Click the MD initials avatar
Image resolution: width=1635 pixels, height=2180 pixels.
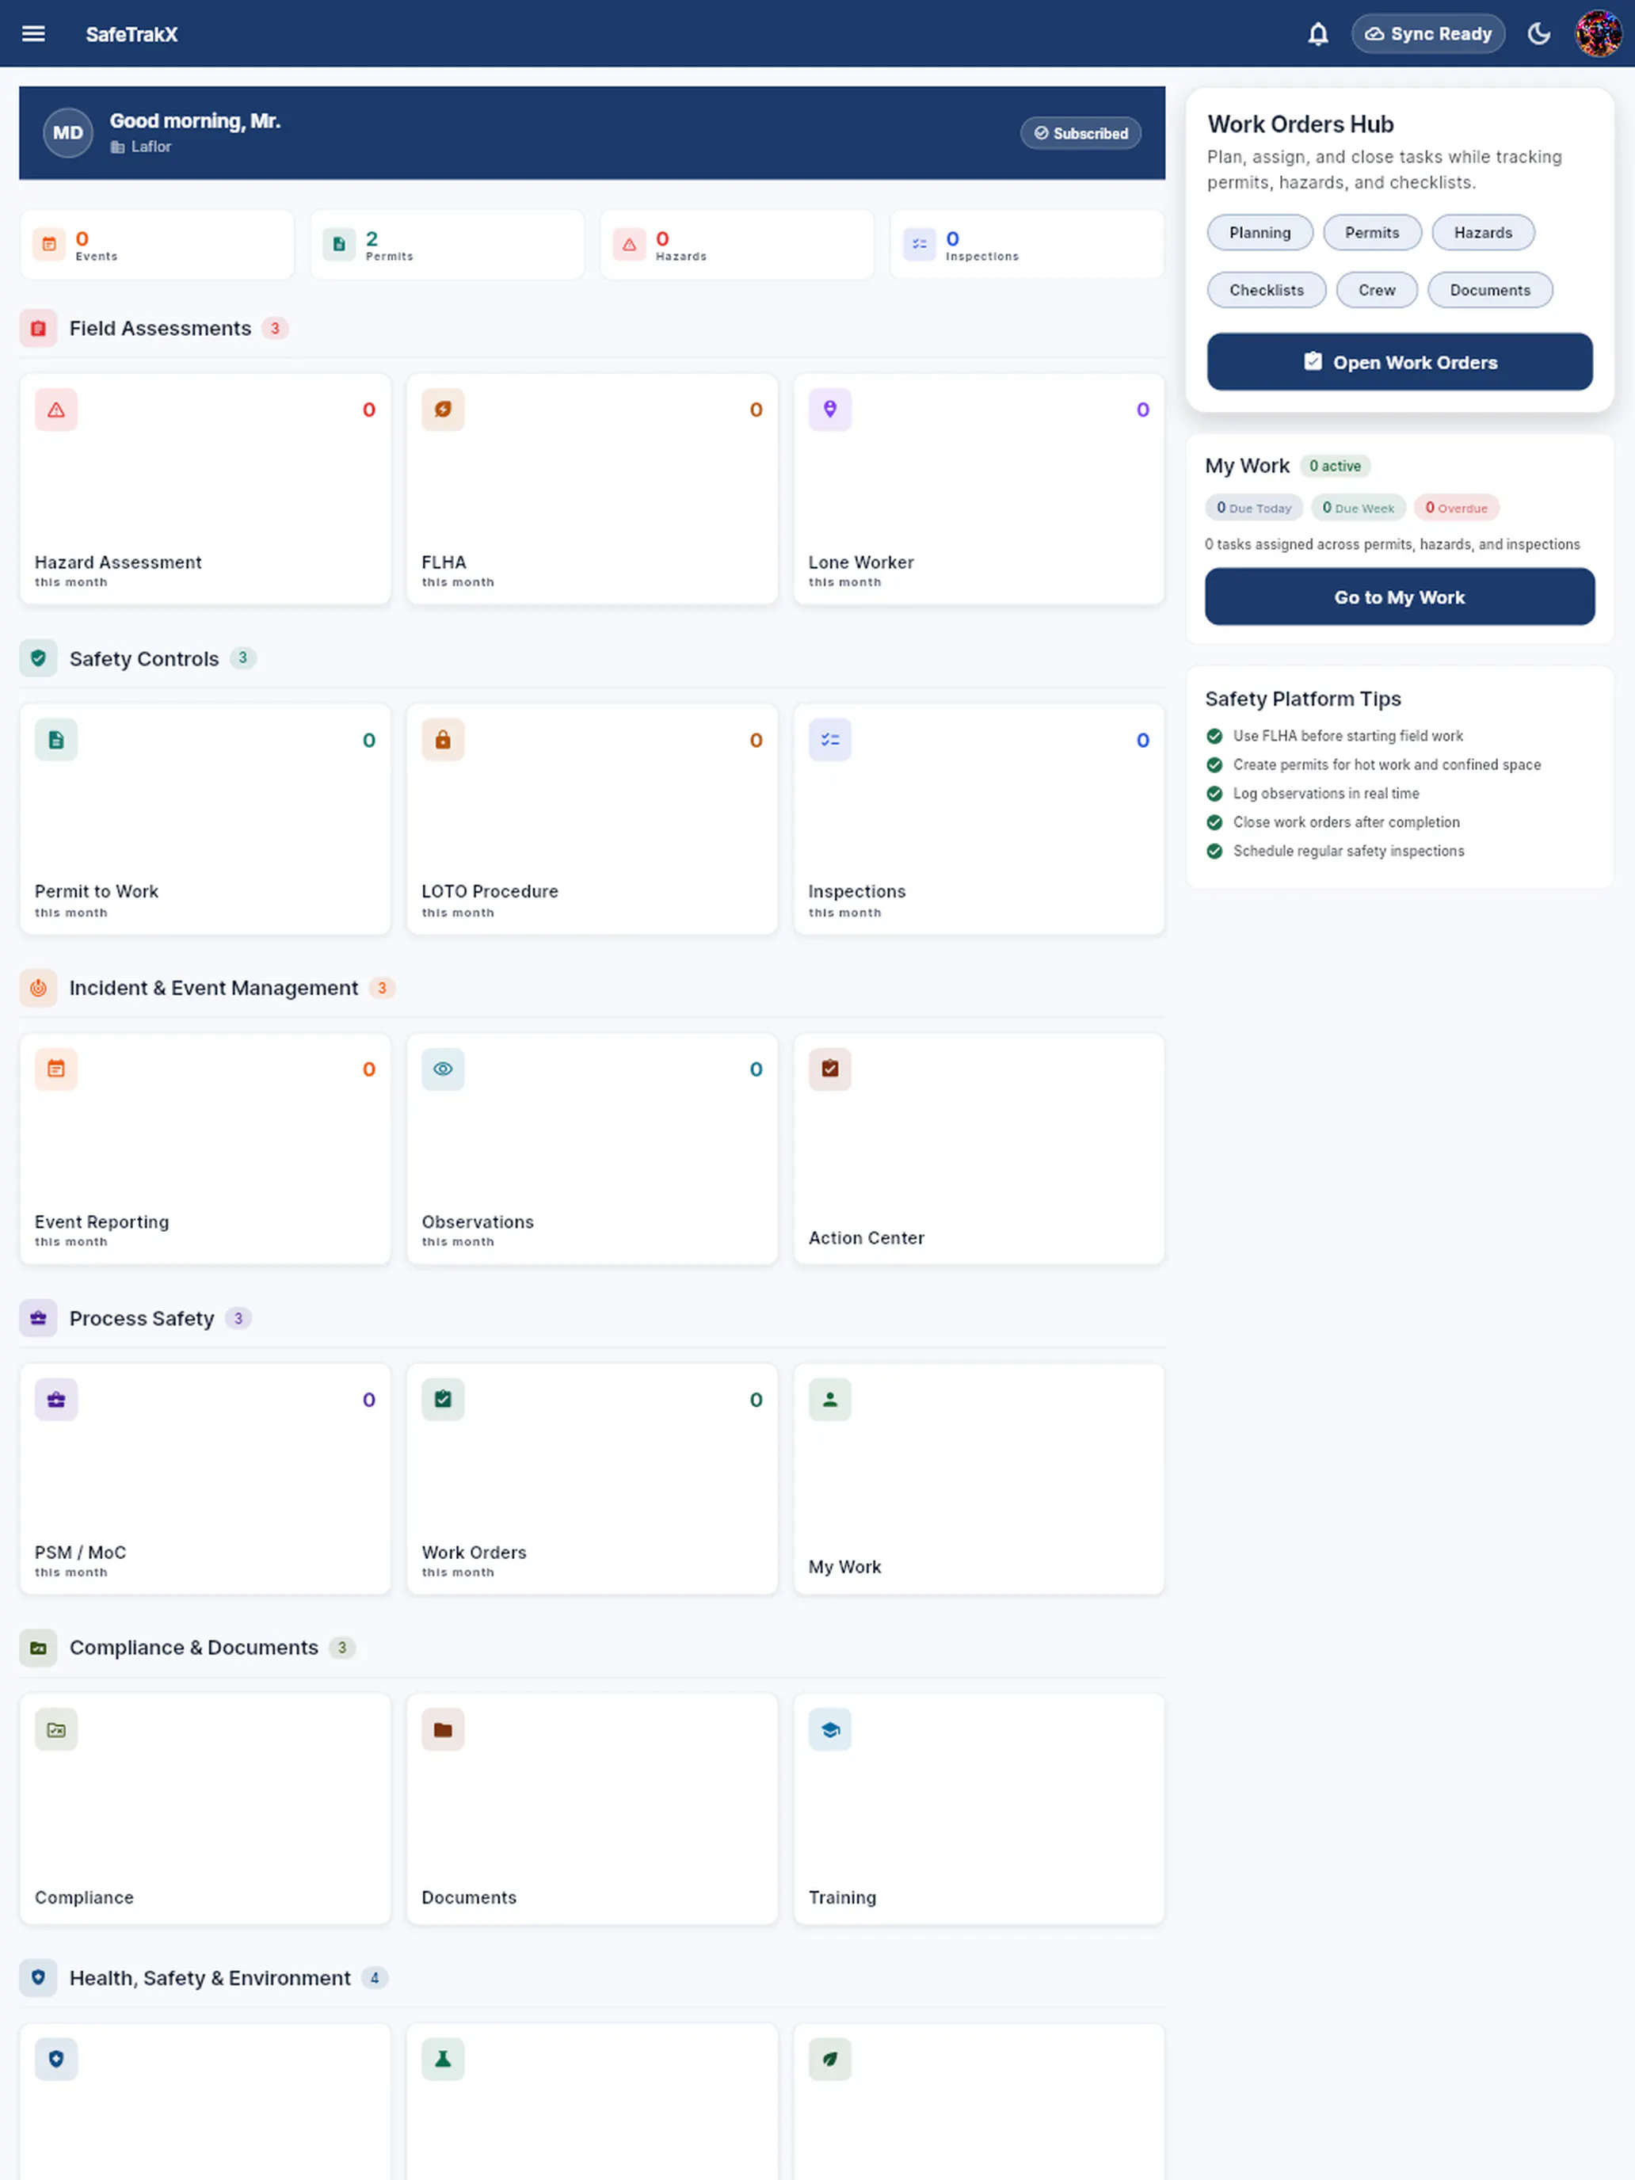pyautogui.click(x=68, y=133)
